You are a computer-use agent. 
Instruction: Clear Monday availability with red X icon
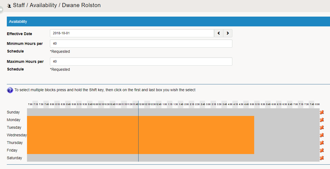point(322,120)
